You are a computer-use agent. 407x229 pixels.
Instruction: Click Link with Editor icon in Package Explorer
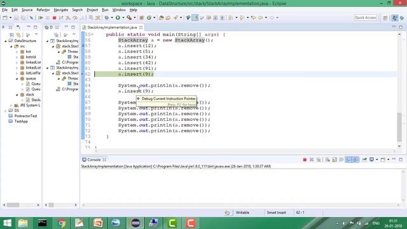(18, 35)
